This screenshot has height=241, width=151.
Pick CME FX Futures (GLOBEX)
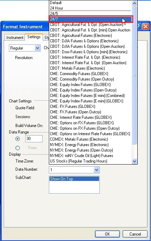point(91,107)
